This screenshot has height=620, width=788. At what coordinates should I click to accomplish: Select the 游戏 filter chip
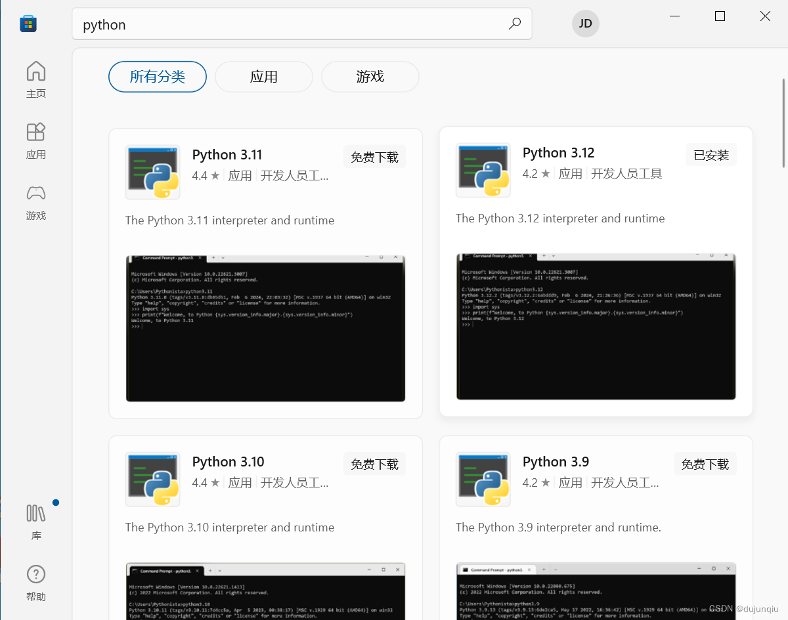pyautogui.click(x=370, y=76)
